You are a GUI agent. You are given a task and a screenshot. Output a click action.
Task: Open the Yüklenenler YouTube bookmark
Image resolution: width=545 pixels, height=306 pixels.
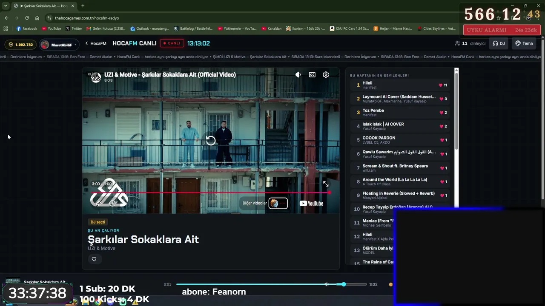pyautogui.click(x=237, y=29)
